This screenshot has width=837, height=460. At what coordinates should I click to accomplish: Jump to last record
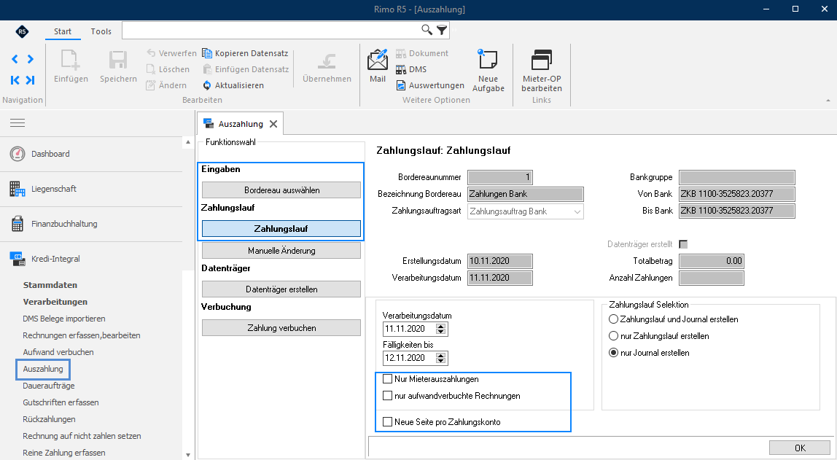[x=31, y=80]
